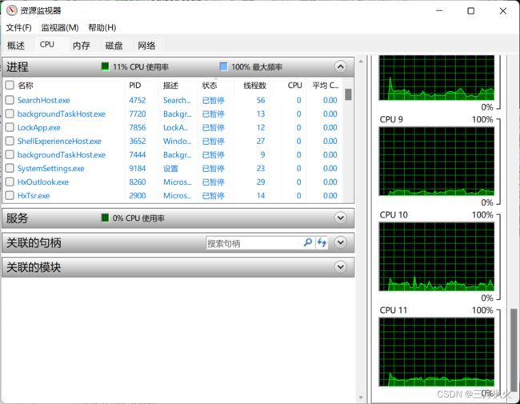Click thread count 27

tap(261, 141)
